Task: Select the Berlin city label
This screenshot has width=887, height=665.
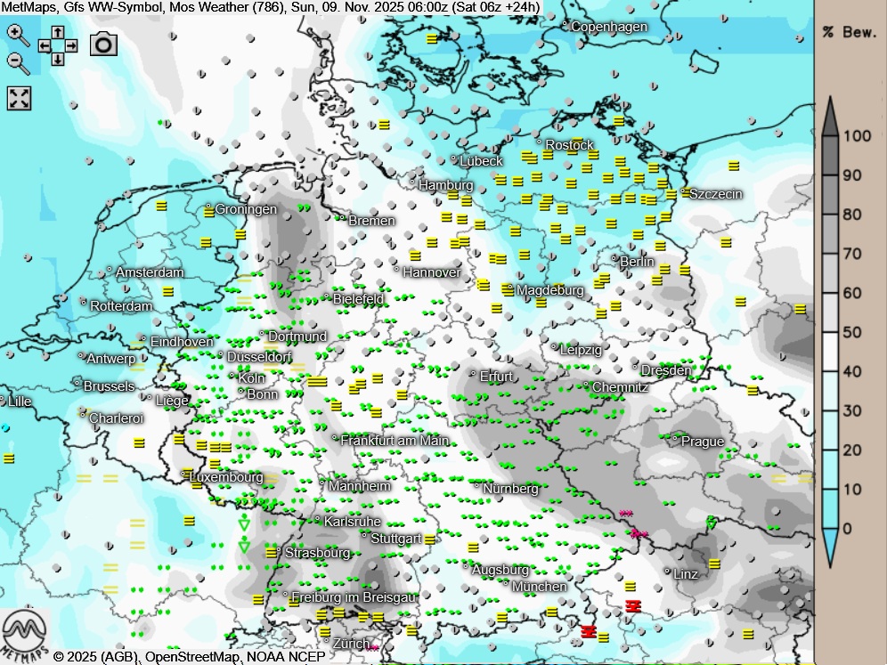Action: point(637,262)
